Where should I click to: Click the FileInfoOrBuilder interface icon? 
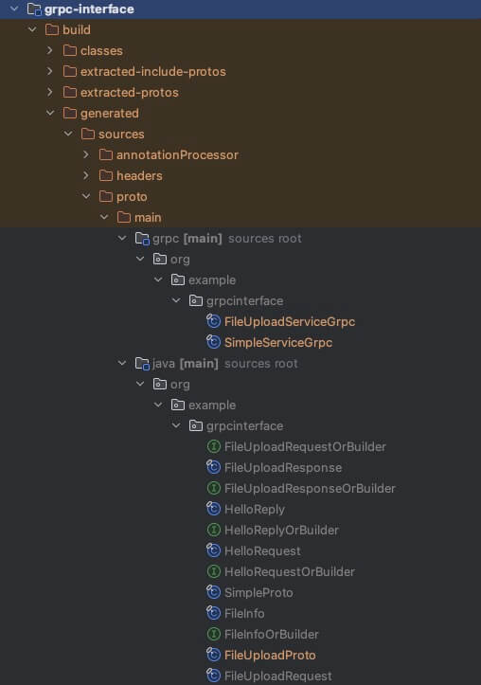(213, 634)
